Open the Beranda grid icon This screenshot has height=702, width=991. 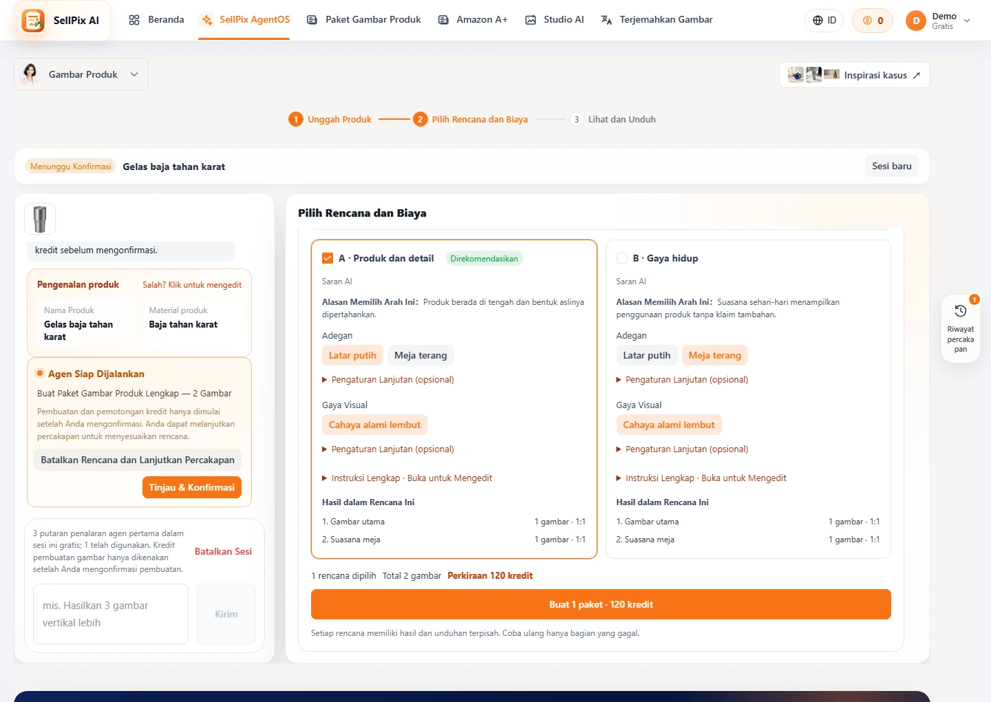click(x=134, y=20)
